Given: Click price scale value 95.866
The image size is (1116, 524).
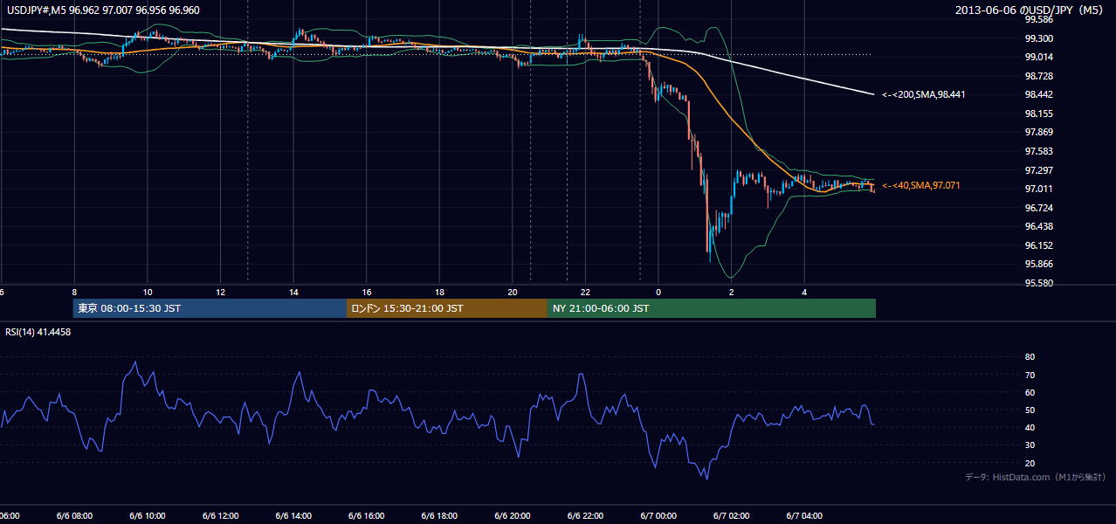Looking at the screenshot, I should (1038, 264).
